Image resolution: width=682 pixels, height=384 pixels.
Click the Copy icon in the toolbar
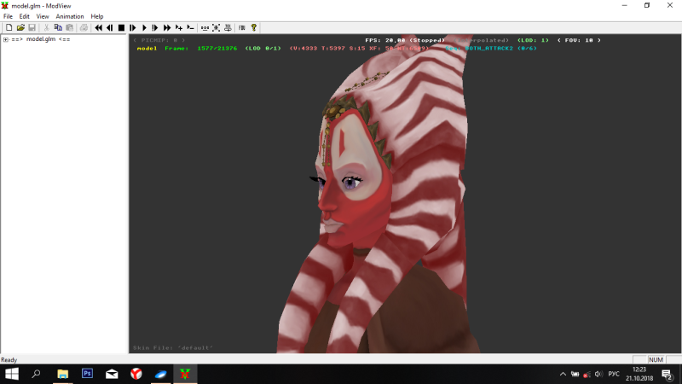click(x=58, y=27)
